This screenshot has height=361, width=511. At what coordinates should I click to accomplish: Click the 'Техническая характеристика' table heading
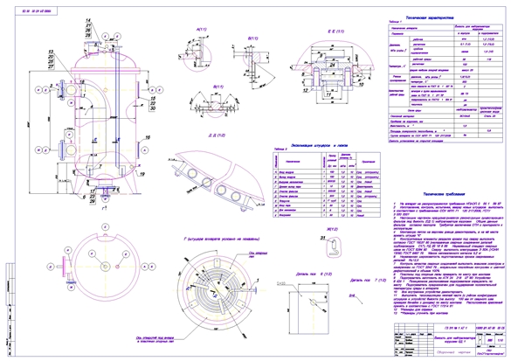point(429,17)
